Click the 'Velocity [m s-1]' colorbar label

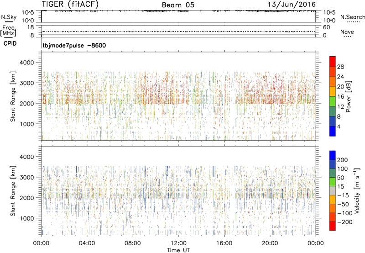357,190
